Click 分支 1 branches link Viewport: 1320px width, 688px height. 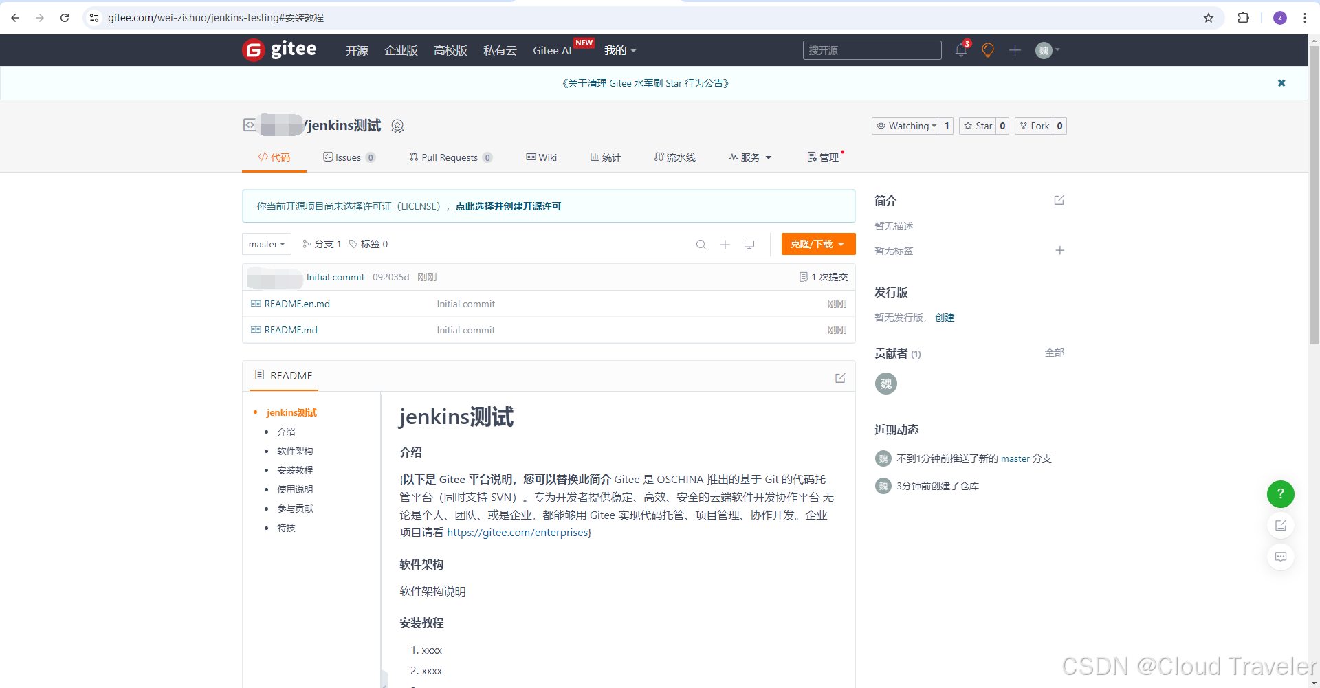pyautogui.click(x=322, y=244)
